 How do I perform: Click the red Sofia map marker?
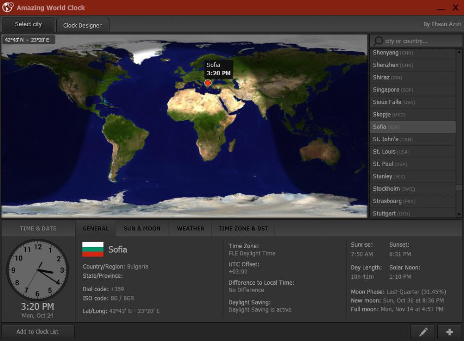click(208, 83)
